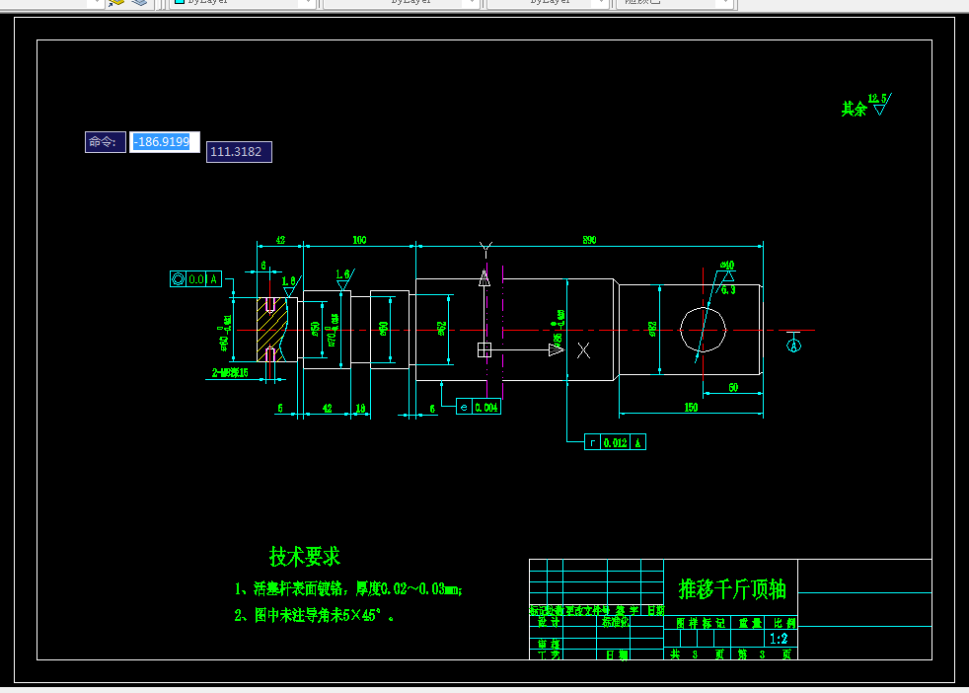The width and height of the screenshot is (969, 693).
Task: Click the coordinate field showing 111.3182
Action: click(239, 151)
